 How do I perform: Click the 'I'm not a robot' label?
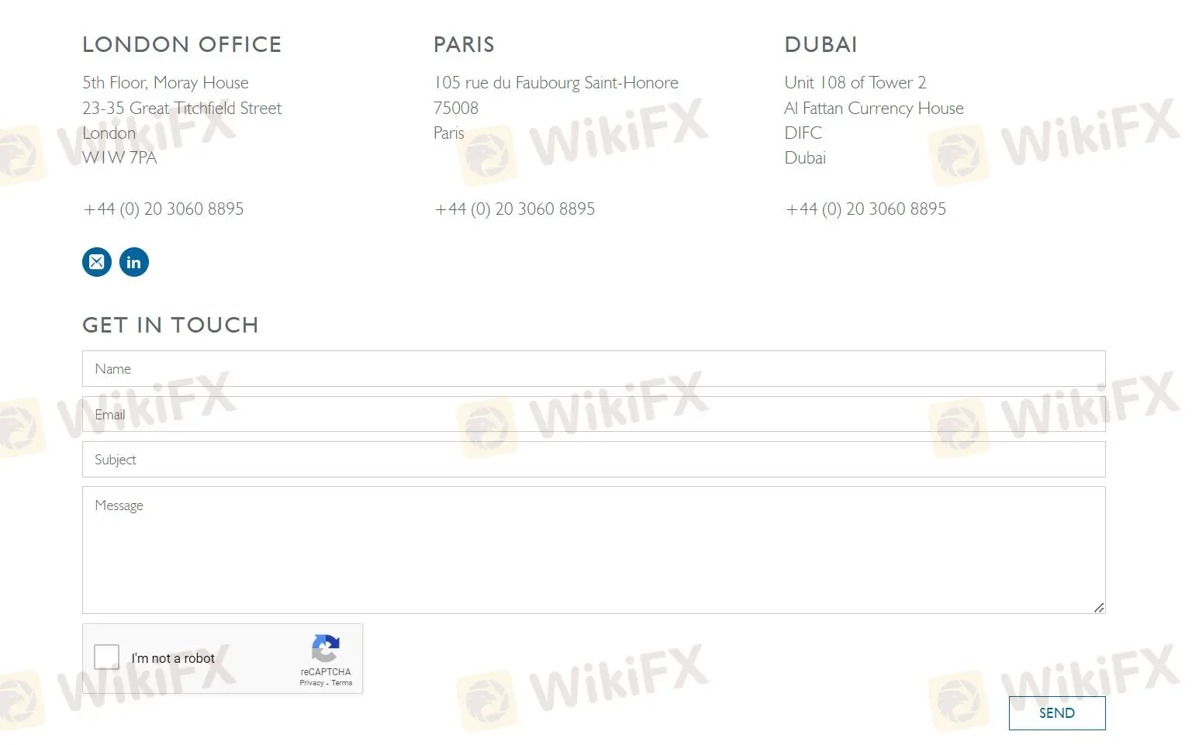point(173,658)
